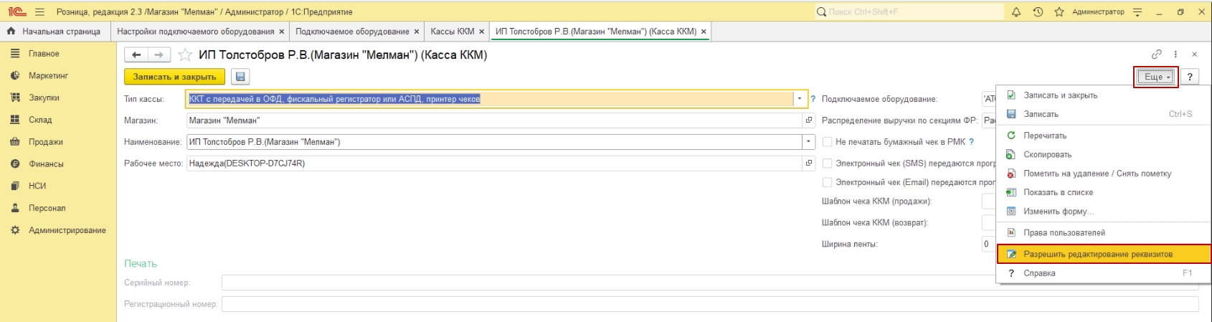Select Справка menu item
This screenshot has height=322, width=1212.
(1103, 273)
